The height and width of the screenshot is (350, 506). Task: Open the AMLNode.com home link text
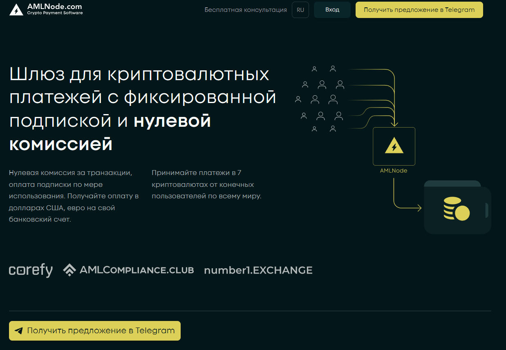click(x=54, y=7)
